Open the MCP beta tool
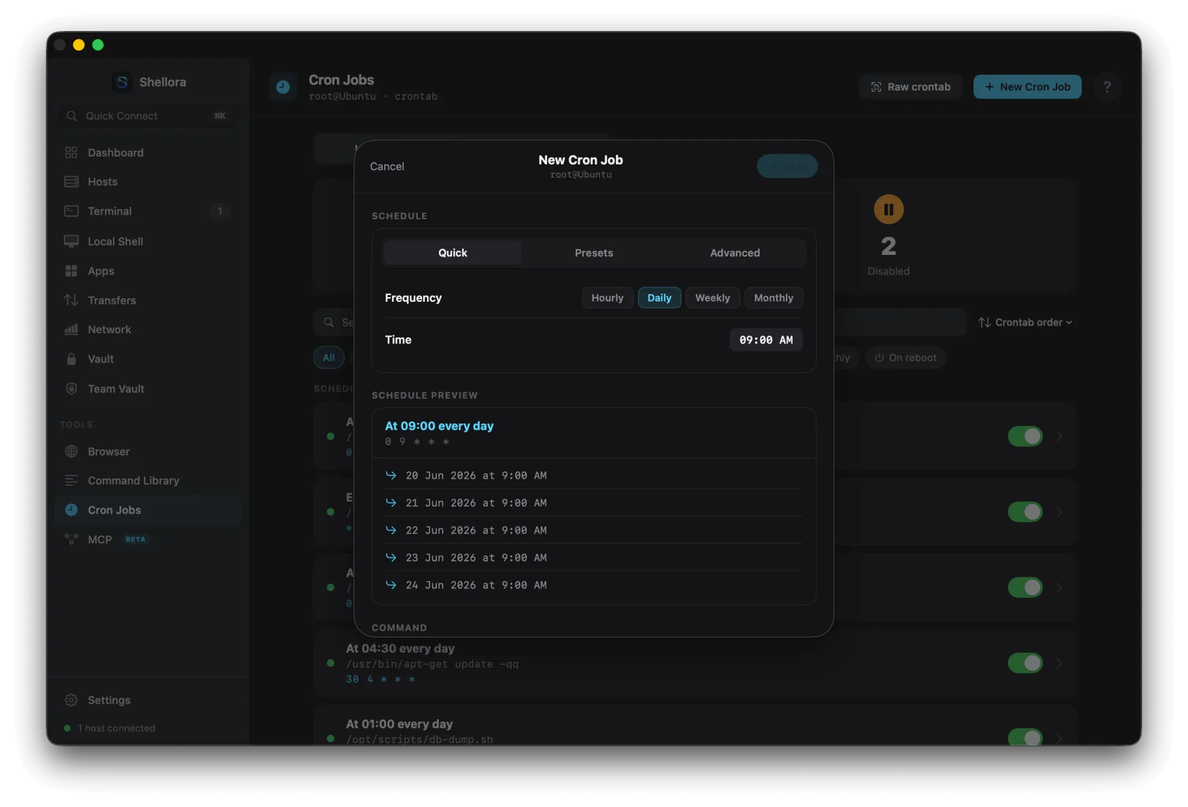1188x807 pixels. point(148,540)
